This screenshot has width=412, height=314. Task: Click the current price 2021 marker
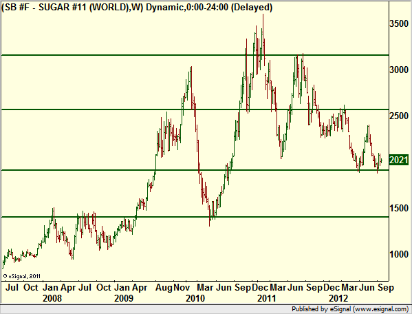(x=399, y=160)
